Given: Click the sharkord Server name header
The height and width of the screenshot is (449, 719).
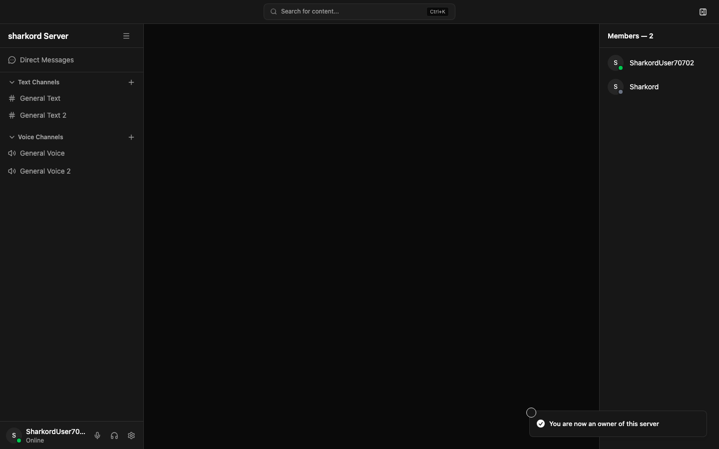Looking at the screenshot, I should [x=38, y=36].
